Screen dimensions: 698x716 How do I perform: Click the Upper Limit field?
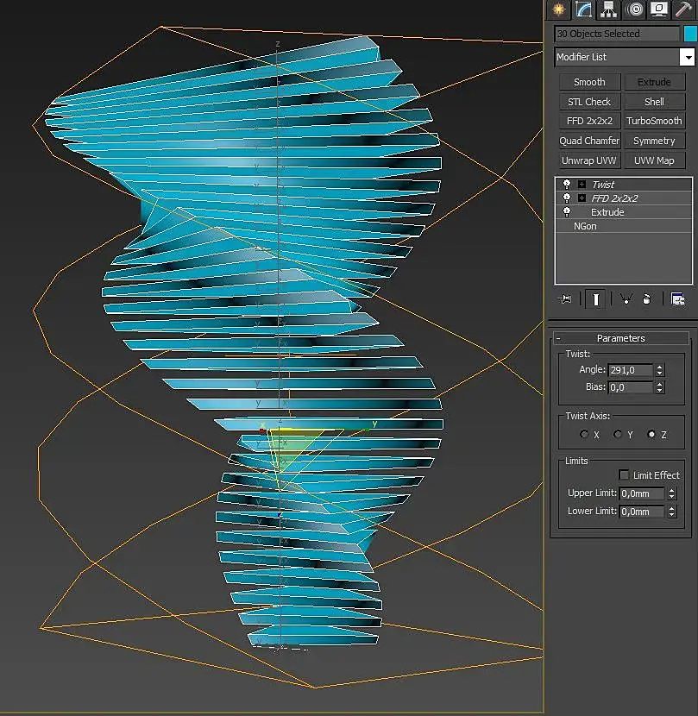point(641,493)
